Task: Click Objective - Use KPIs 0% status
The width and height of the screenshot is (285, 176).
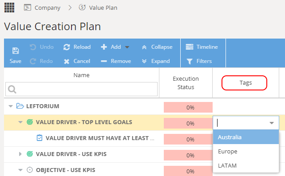Action: [188, 171]
